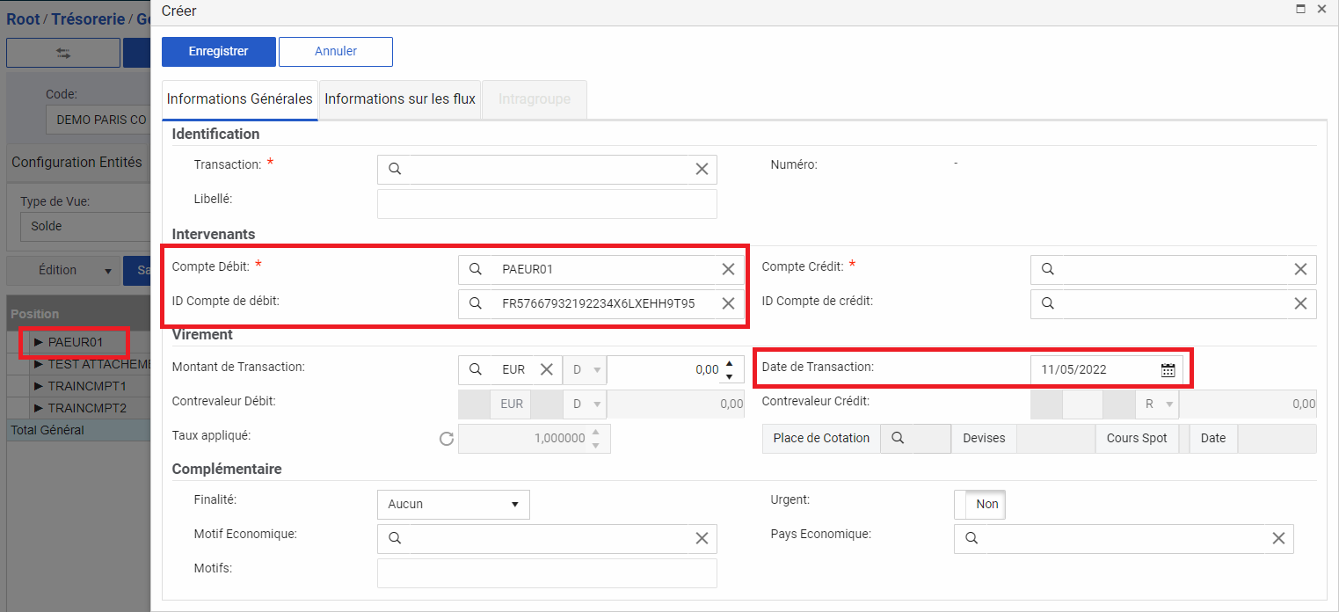
Task: Click the Annuler button
Action: pyautogui.click(x=335, y=52)
